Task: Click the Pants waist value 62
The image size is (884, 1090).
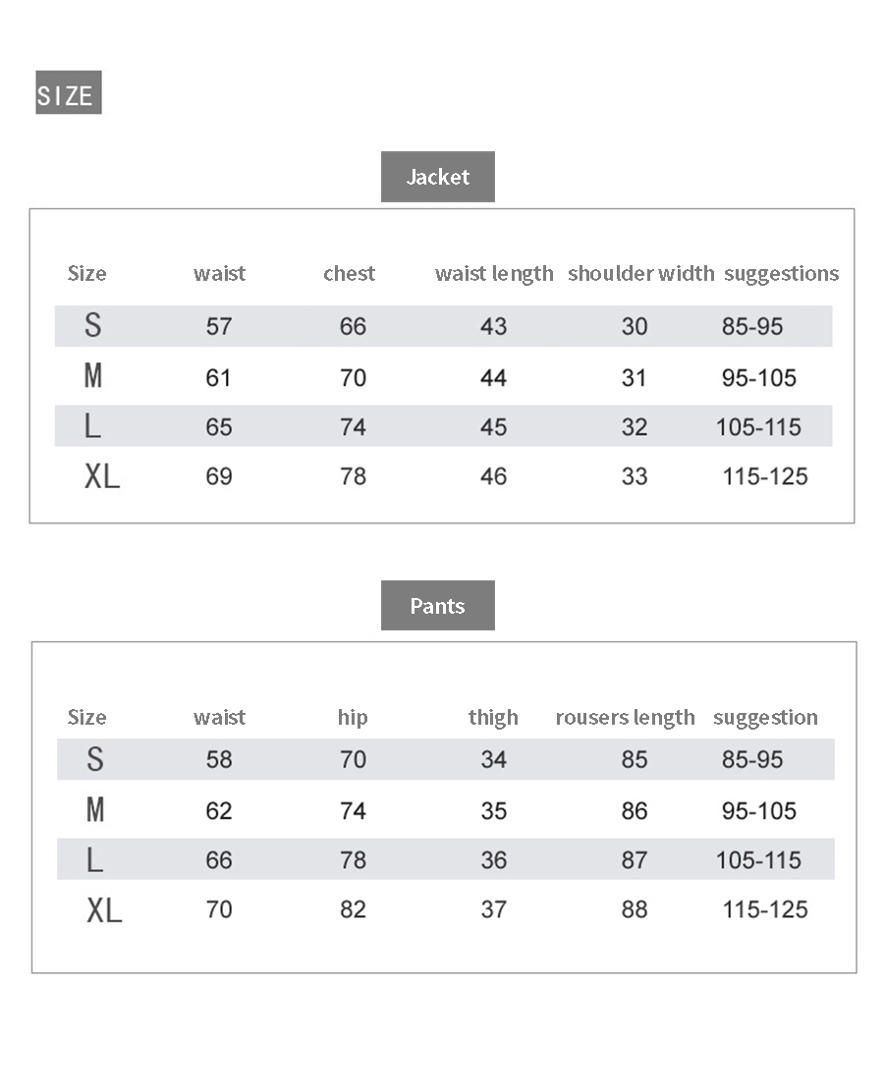Action: pyautogui.click(x=219, y=810)
